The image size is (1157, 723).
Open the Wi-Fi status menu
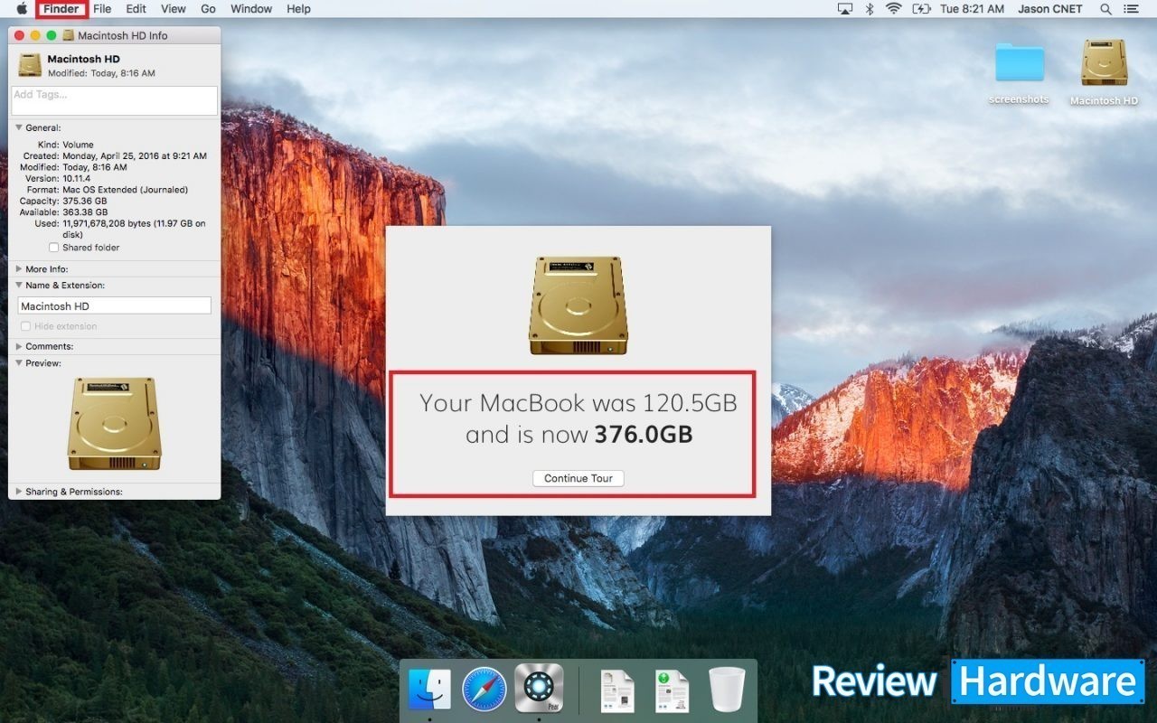point(894,9)
